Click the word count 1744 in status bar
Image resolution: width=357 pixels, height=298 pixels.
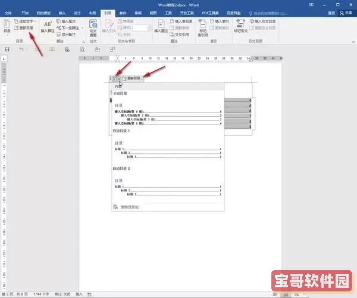(41, 294)
